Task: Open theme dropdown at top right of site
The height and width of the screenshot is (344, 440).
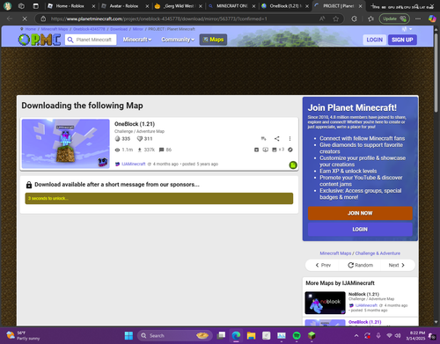Action: pyautogui.click(x=407, y=29)
